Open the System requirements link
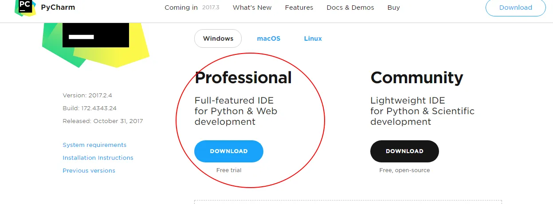The image size is (553, 204). (x=94, y=145)
